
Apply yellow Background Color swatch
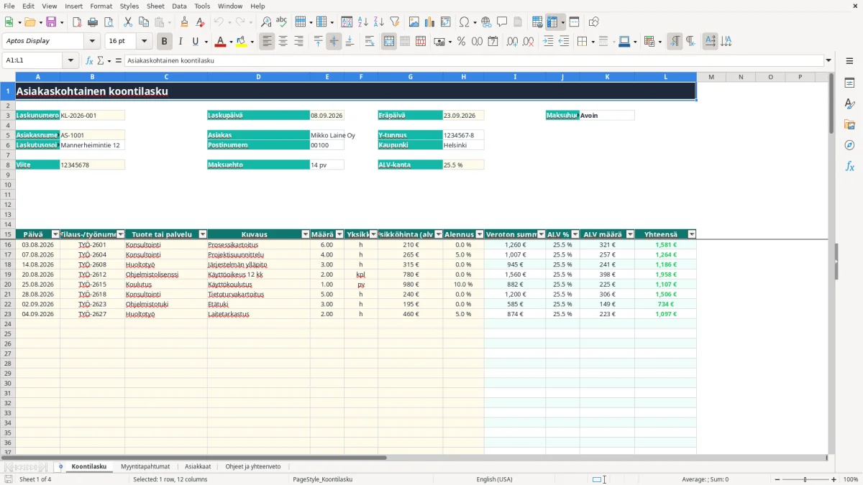pos(241,42)
